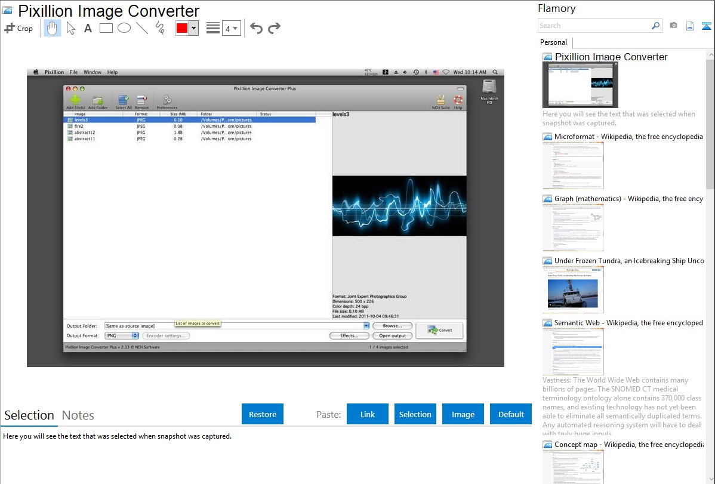This screenshot has height=484, width=715.
Task: Click the Microformat - Wikipedia title link
Action: point(628,137)
